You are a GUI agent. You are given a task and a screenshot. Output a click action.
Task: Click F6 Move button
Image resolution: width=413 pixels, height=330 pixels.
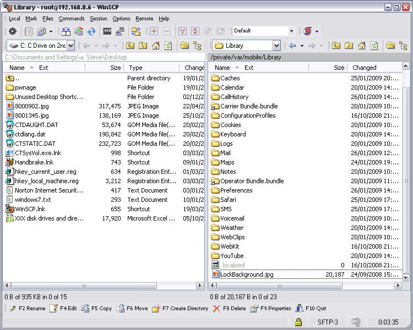coord(132,309)
